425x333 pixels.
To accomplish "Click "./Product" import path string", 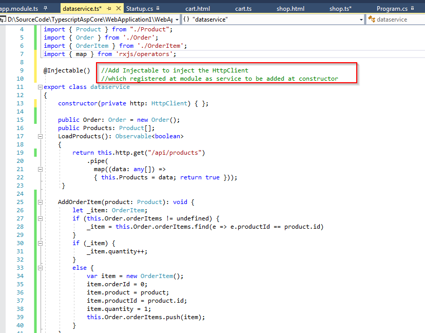I will tap(149, 29).
